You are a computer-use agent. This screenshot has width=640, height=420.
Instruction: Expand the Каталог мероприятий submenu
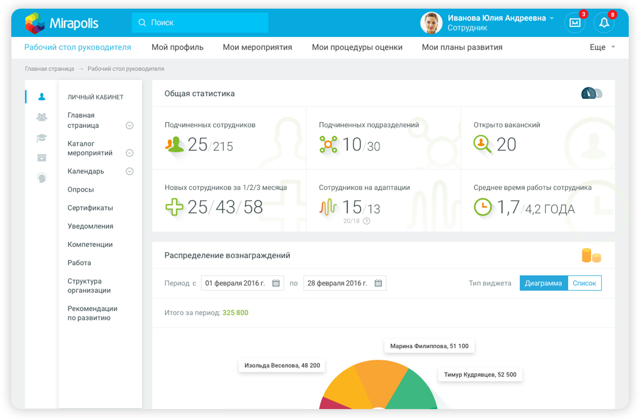[129, 153]
